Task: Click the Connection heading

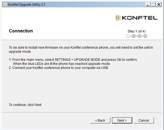Action: click(x=21, y=31)
